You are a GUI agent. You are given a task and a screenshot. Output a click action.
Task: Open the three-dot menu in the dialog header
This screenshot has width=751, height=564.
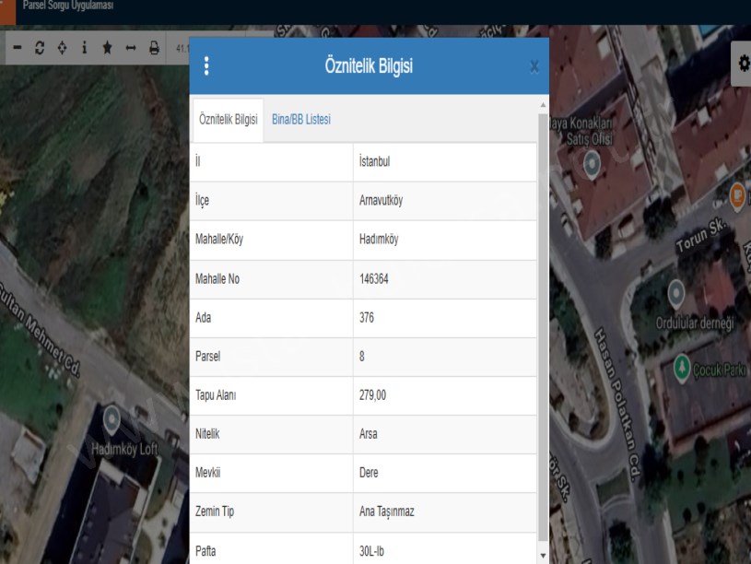coord(206,66)
